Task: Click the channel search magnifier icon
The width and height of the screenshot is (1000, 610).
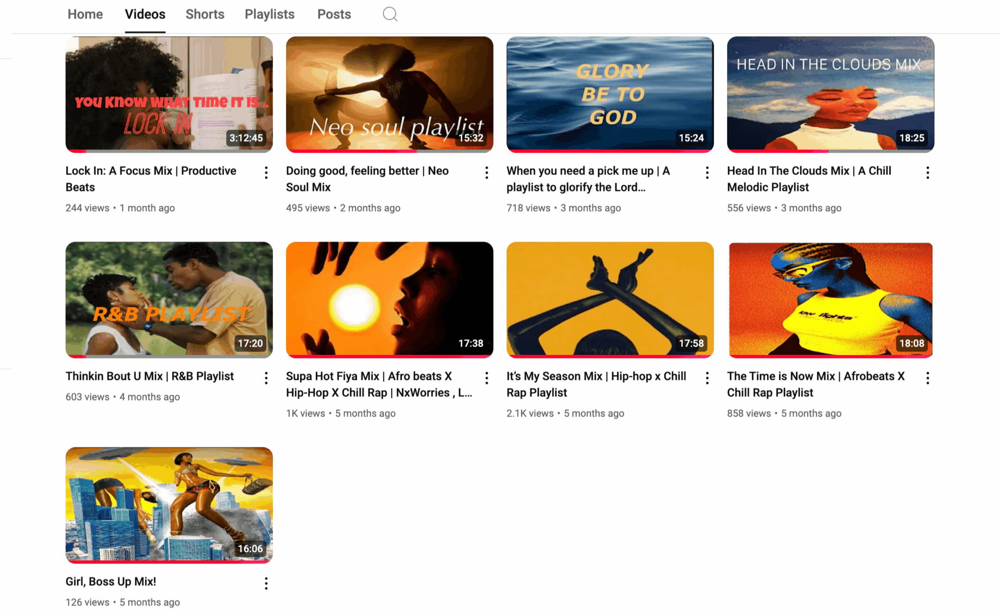Action: tap(390, 14)
